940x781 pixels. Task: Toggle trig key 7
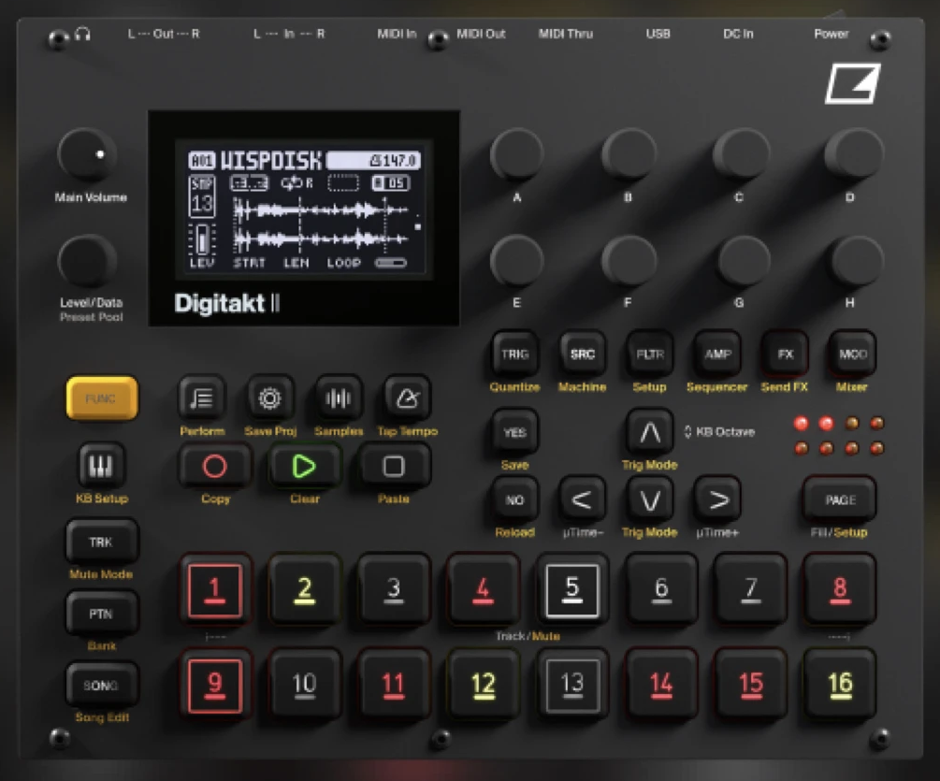pyautogui.click(x=750, y=590)
